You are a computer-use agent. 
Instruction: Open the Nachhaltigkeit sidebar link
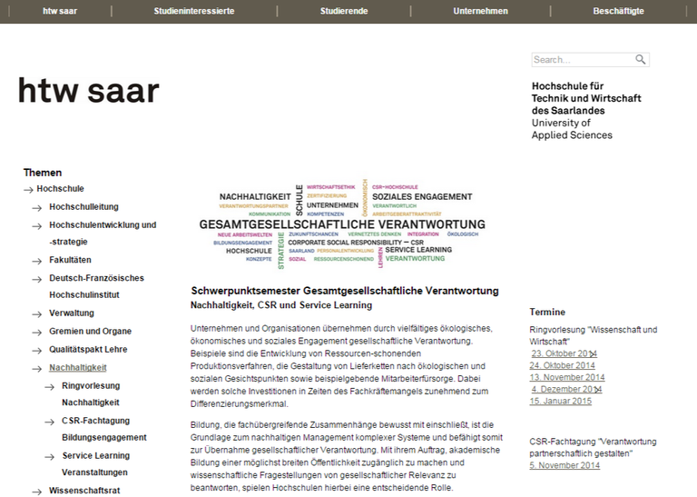point(78,367)
